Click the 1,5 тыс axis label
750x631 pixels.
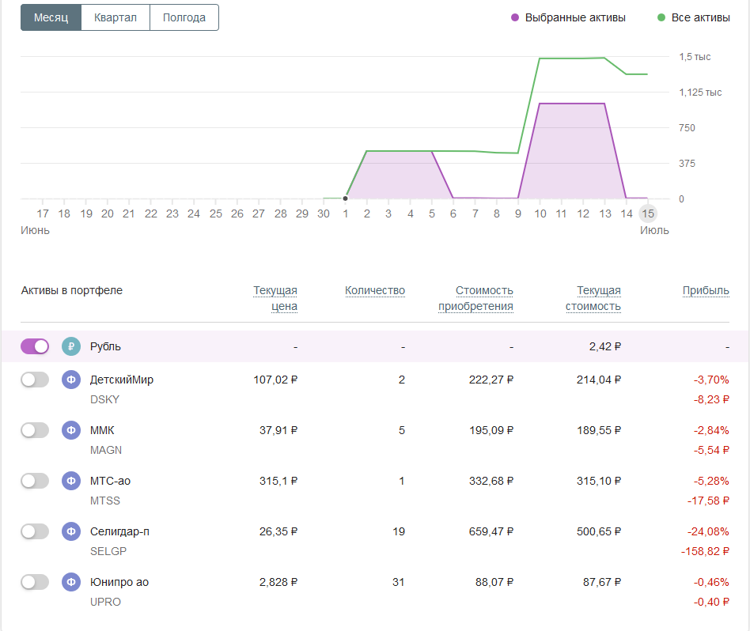click(695, 57)
